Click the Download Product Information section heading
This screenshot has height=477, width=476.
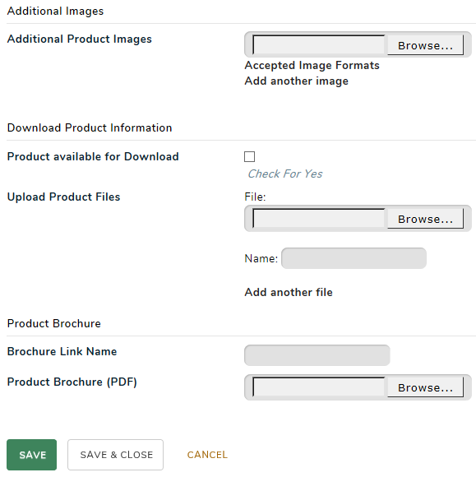90,127
